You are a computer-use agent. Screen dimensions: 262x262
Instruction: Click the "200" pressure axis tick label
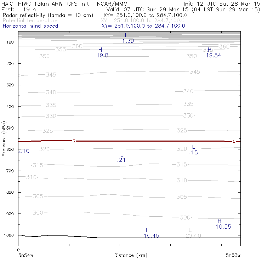pyautogui.click(x=10, y=63)
